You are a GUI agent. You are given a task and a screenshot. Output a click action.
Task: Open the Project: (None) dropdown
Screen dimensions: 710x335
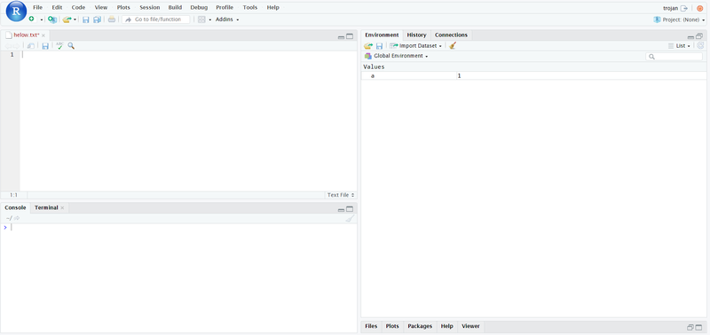[679, 19]
